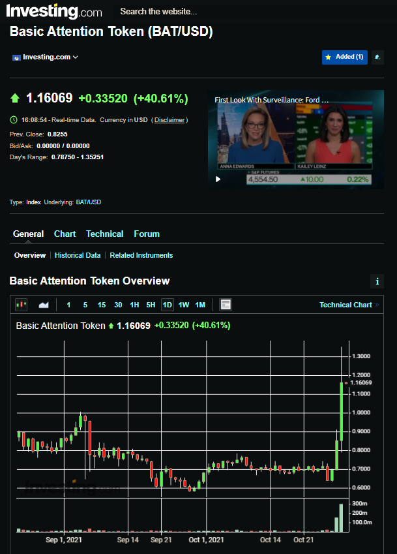Set chart interval to 15 minutes
Viewport: 397px width, 554px height.
(102, 305)
